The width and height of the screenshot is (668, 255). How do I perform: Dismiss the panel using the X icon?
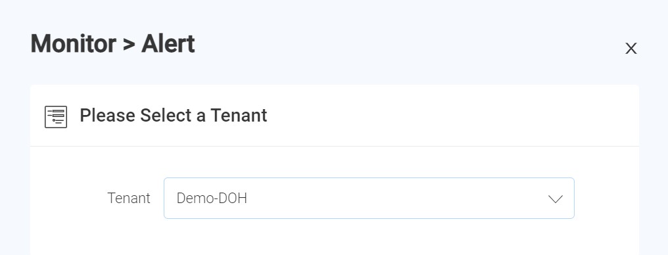(x=631, y=49)
